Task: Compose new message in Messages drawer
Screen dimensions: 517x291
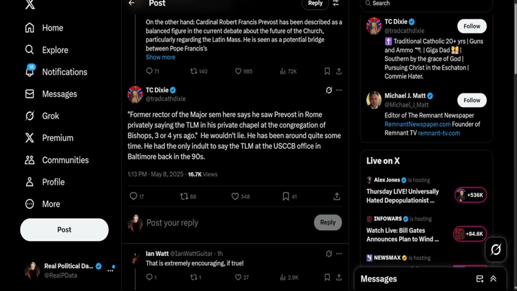Action: 480,279
